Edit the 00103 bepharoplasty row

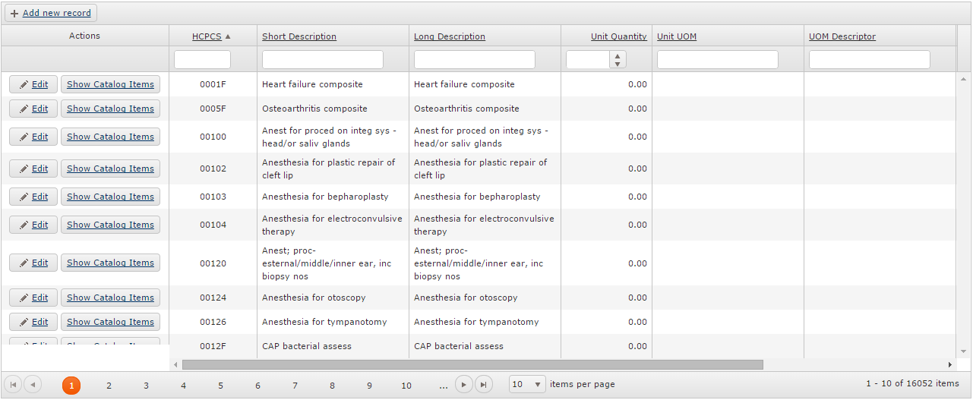(33, 197)
